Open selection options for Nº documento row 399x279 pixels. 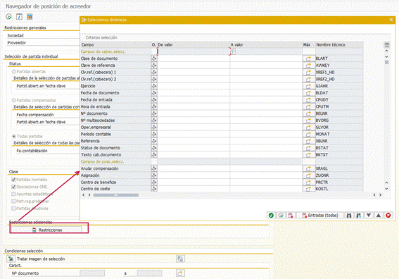(154, 113)
